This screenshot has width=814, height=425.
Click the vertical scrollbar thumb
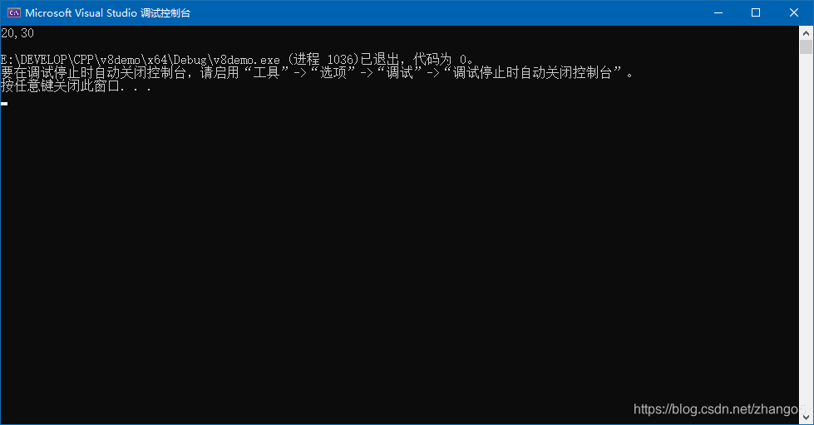(806, 47)
